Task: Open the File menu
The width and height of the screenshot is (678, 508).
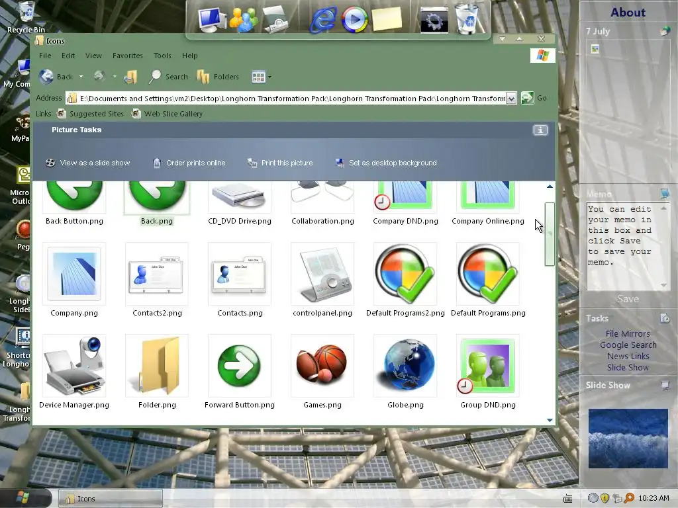Action: (45, 56)
